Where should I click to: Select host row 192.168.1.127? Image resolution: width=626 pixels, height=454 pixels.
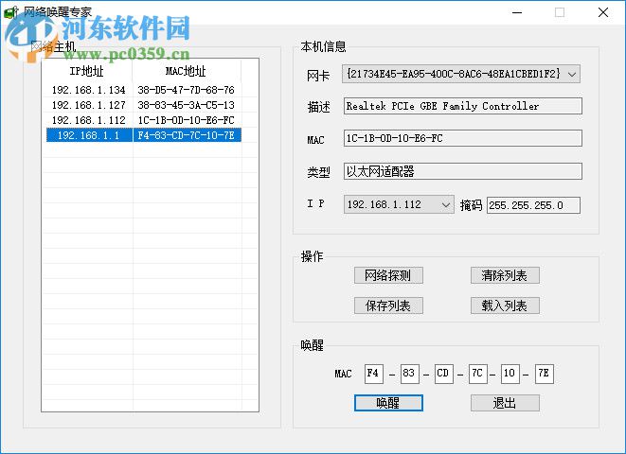point(144,105)
